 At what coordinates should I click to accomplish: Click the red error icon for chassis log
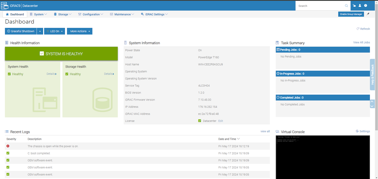(8, 146)
